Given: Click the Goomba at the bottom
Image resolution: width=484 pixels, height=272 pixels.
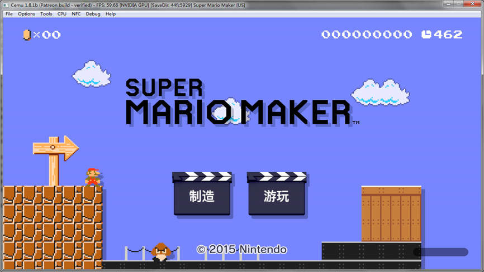Looking at the screenshot, I should click(160, 252).
